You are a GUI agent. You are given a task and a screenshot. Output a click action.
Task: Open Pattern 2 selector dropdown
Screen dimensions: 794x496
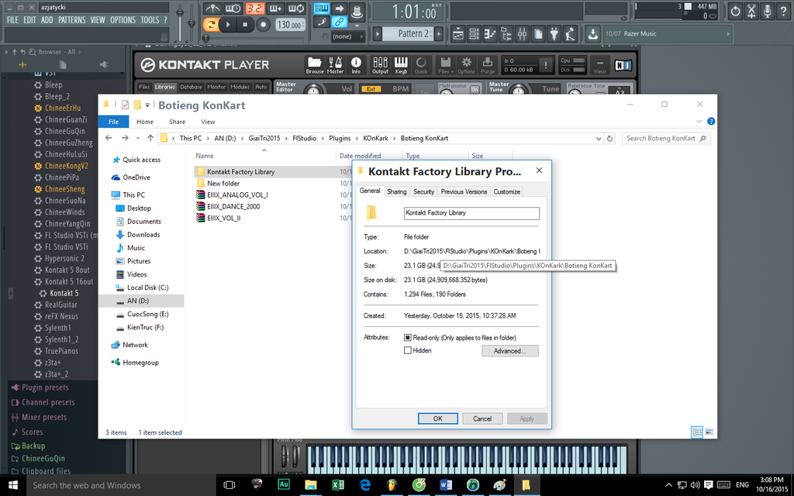[378, 34]
